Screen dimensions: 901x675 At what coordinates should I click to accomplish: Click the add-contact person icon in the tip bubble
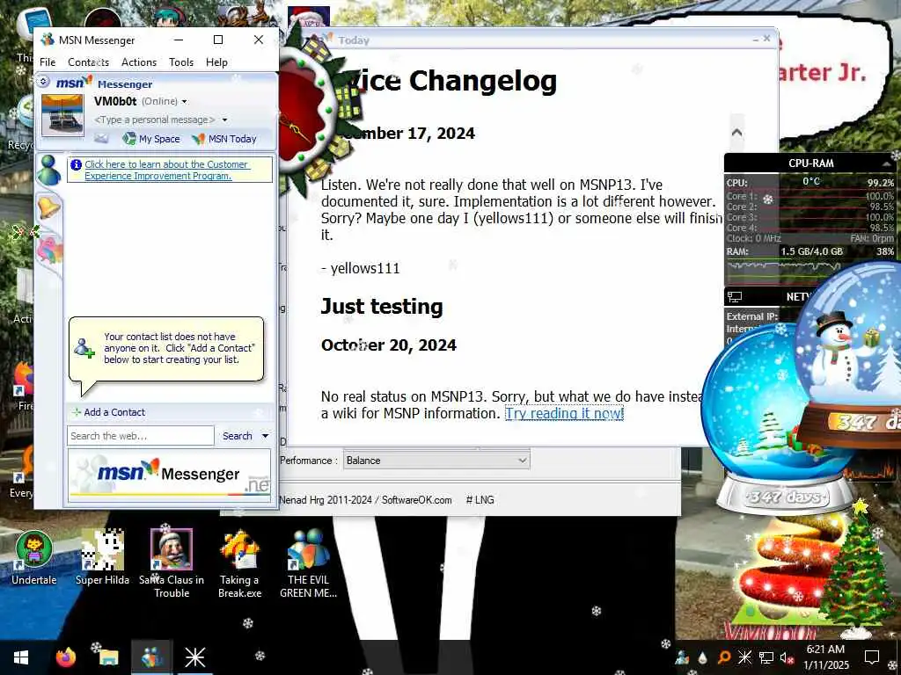(84, 348)
